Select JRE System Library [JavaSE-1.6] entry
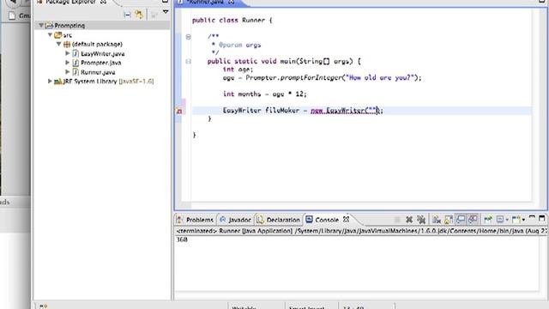549x309 pixels. coord(108,82)
